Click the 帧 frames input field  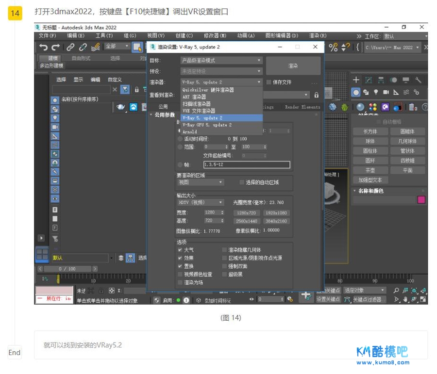[x=246, y=165]
